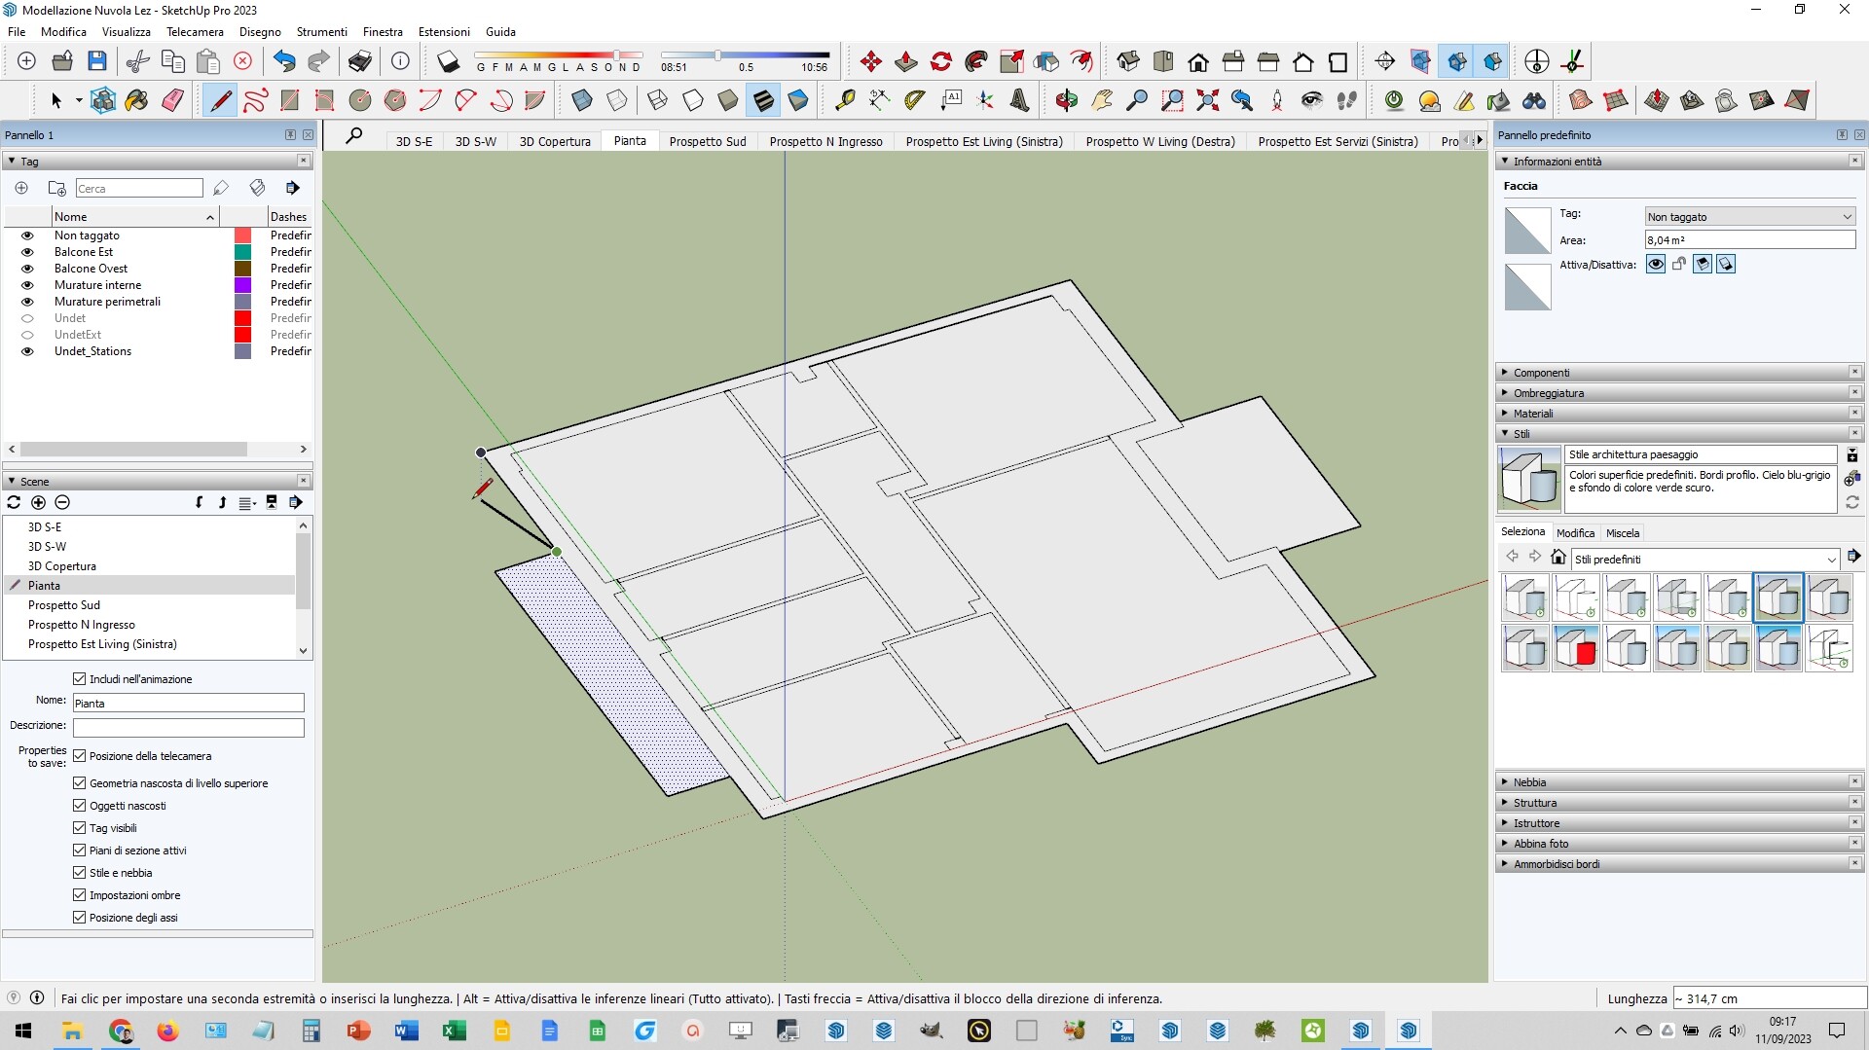The width and height of the screenshot is (1869, 1050).
Task: Uncheck Posizione della telecamera
Action: click(80, 756)
